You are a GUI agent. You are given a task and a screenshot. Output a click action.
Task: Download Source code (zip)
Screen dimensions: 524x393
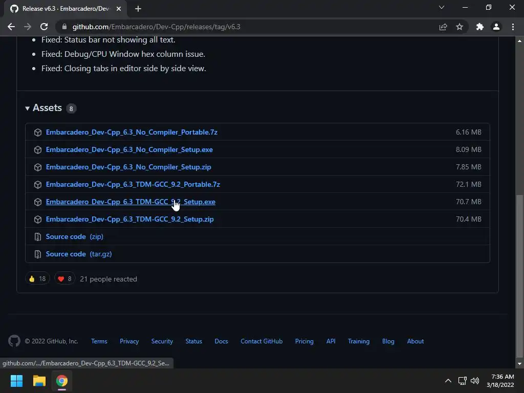pos(75,236)
